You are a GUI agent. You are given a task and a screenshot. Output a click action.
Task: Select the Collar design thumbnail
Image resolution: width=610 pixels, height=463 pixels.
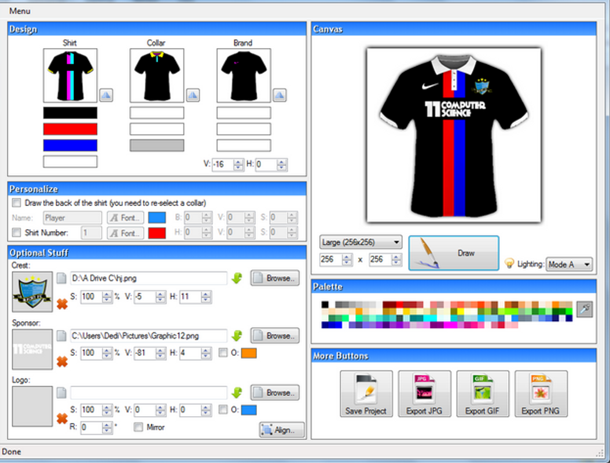157,75
